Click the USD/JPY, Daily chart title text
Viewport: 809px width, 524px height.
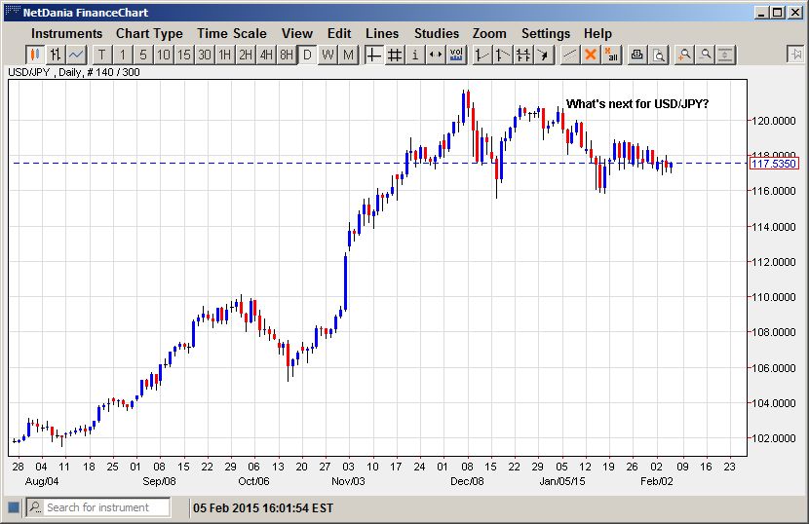point(74,72)
